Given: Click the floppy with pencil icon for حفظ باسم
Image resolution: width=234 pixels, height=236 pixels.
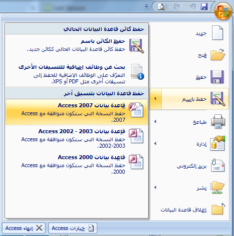Looking at the screenshot, I should coord(218,99).
